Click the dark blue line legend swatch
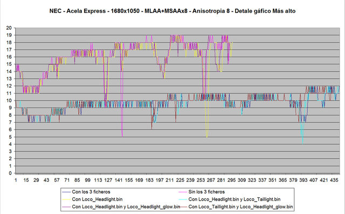 (66, 192)
